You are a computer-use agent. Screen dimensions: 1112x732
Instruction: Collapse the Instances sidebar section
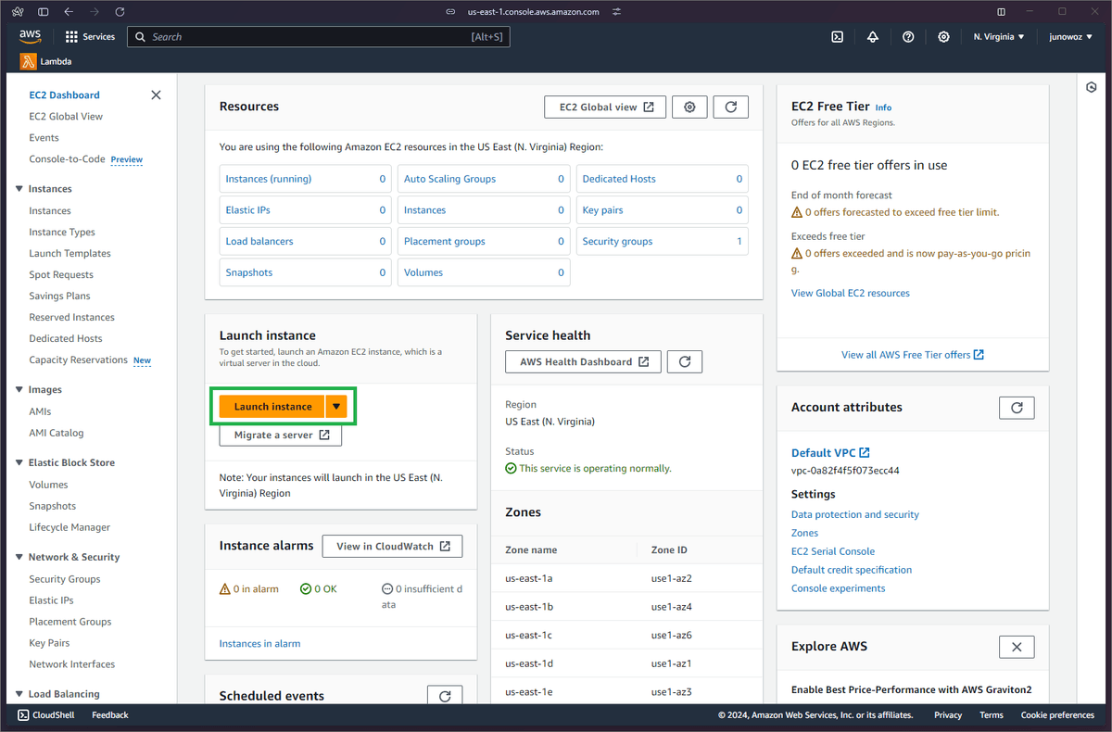pos(20,188)
